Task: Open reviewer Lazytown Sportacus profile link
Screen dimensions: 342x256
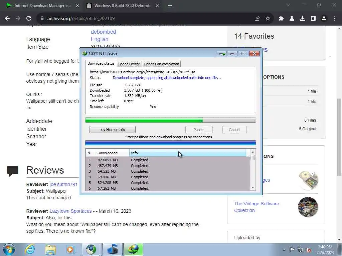Action: 71,211
